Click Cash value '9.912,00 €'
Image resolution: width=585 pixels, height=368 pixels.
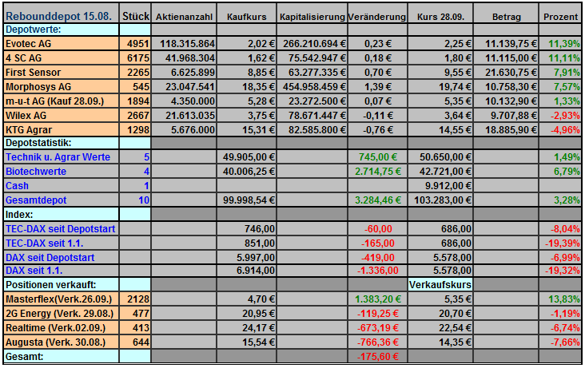click(x=448, y=186)
